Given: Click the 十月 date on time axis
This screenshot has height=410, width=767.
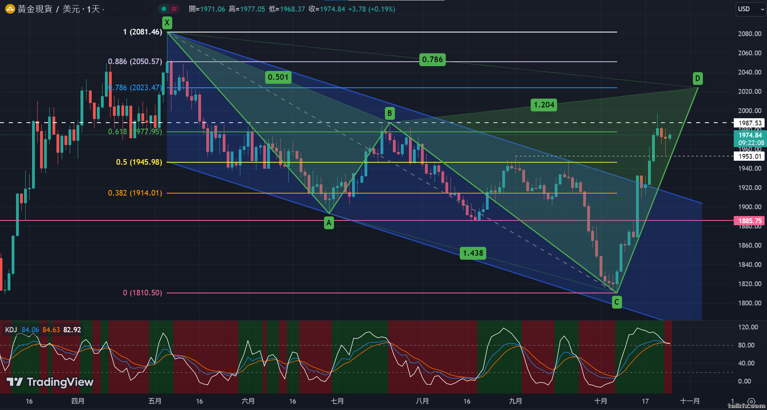Looking at the screenshot, I should click(x=600, y=401).
